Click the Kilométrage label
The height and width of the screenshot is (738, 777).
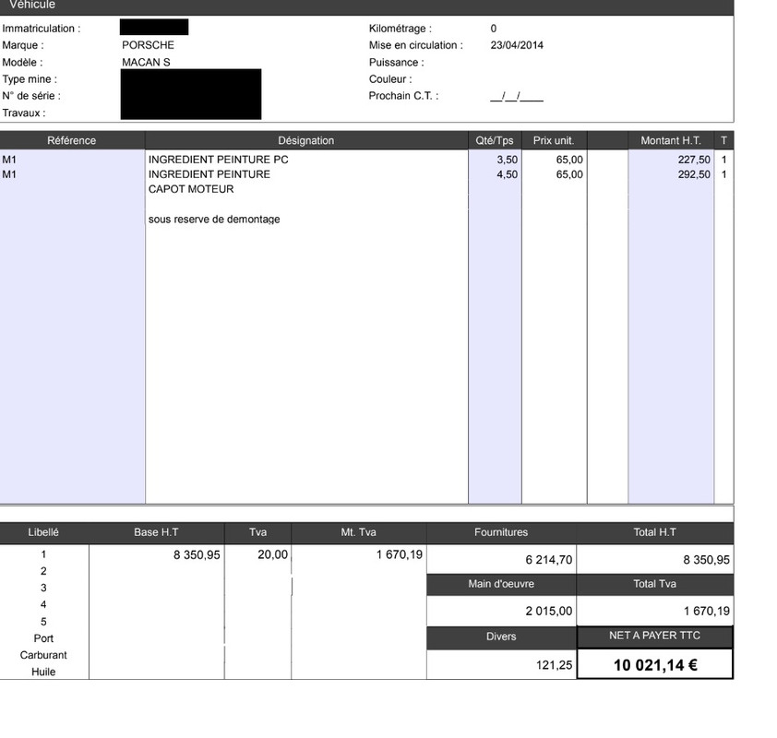click(x=400, y=29)
